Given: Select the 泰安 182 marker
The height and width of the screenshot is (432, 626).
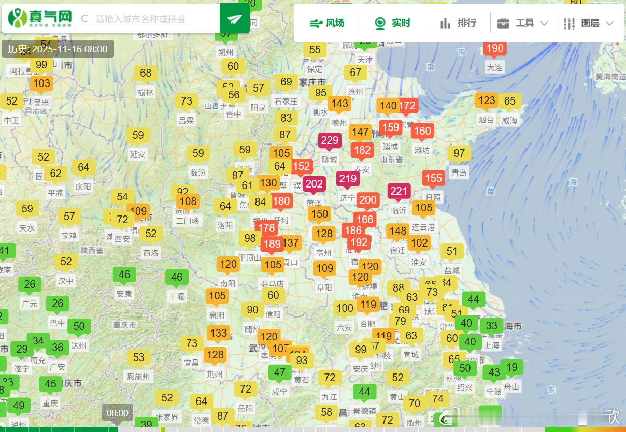Looking at the screenshot, I should pyautogui.click(x=362, y=151).
